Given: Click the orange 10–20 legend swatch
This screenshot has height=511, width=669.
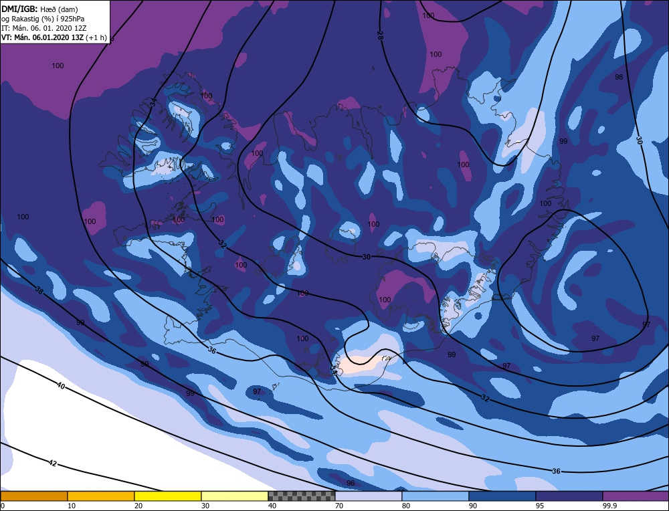Looking at the screenshot, I should point(101,496).
